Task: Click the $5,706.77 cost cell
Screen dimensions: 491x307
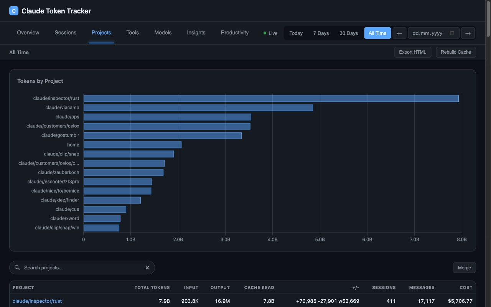Action: click(460, 301)
